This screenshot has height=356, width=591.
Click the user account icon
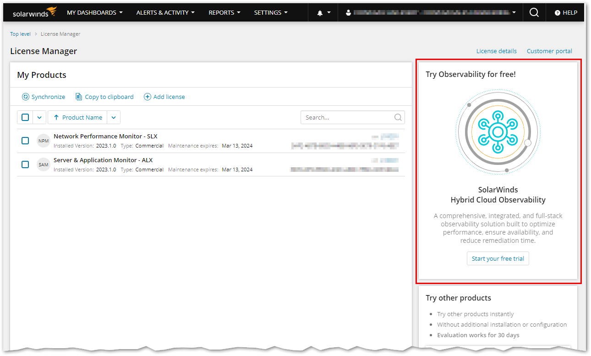(x=348, y=13)
